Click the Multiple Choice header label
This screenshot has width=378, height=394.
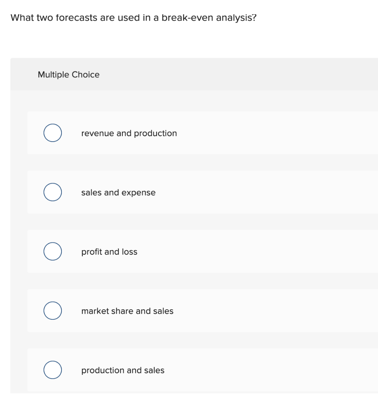pos(69,74)
